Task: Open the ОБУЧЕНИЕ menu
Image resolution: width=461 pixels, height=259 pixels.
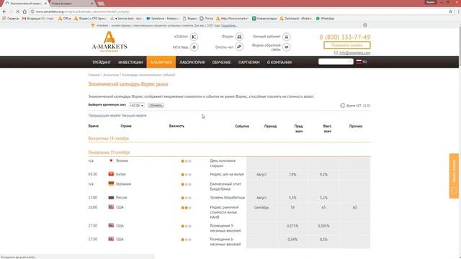Action: coord(221,63)
